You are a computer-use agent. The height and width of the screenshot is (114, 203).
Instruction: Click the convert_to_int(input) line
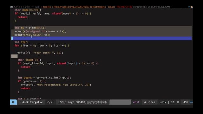(x=44, y=78)
